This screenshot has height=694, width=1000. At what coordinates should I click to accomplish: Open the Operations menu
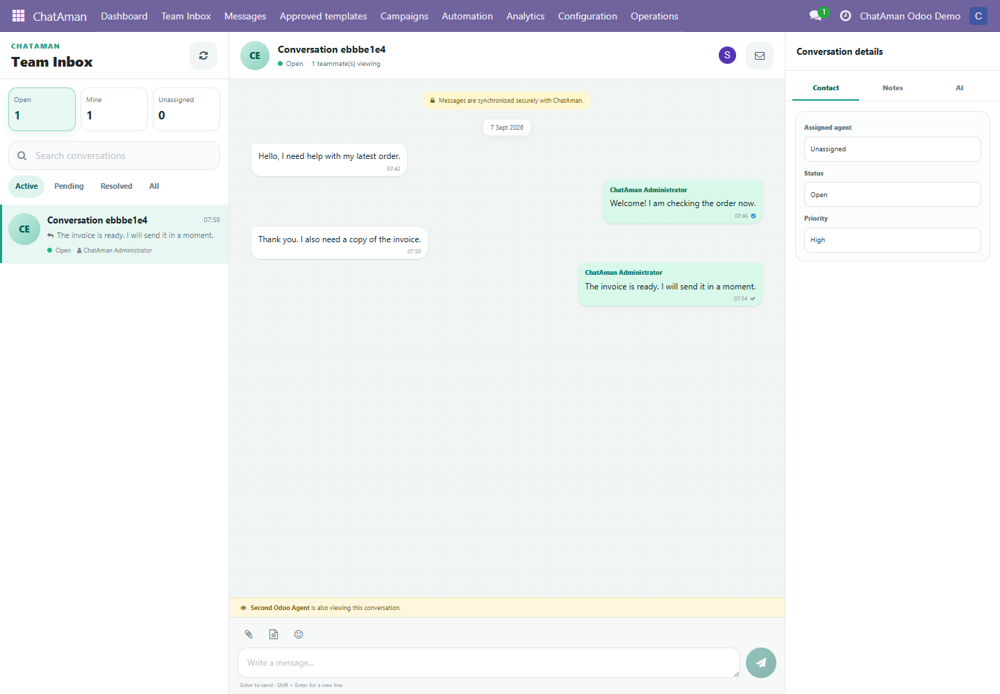654,16
